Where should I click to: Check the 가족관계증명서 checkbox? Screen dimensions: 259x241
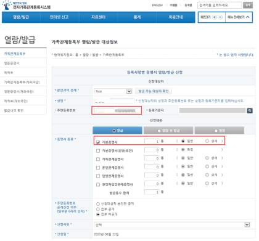(x=98, y=159)
